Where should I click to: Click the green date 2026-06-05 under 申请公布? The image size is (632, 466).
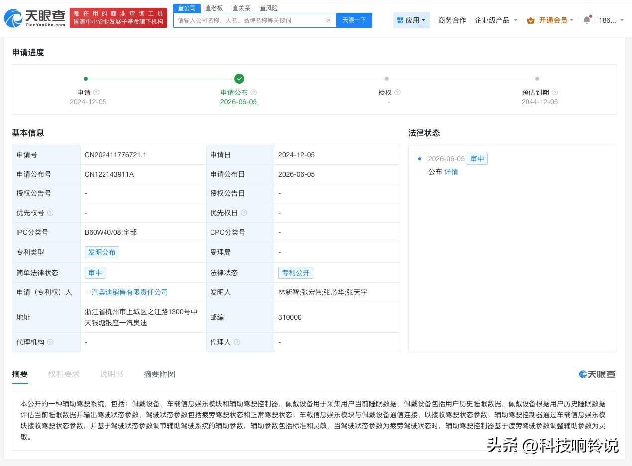pyautogui.click(x=239, y=102)
